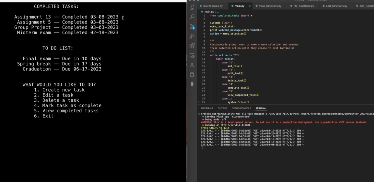This screenshot has width=374, height=182.
Task: Open the Explorer view in activity bar
Action: 192,7
